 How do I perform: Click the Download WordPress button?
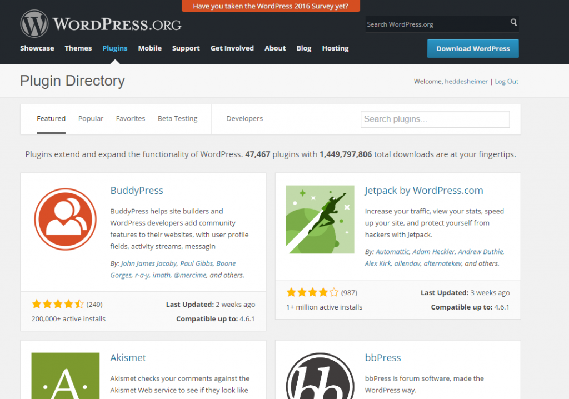click(473, 49)
